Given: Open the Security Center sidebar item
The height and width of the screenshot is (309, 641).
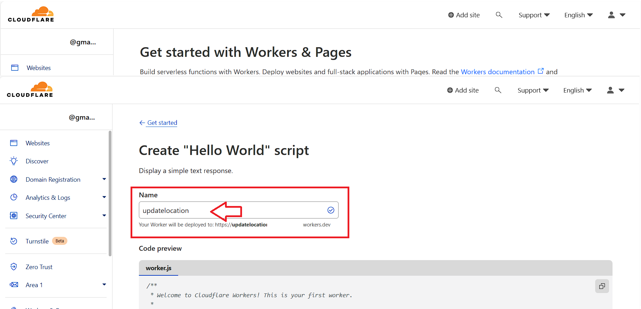Looking at the screenshot, I should pos(46,216).
